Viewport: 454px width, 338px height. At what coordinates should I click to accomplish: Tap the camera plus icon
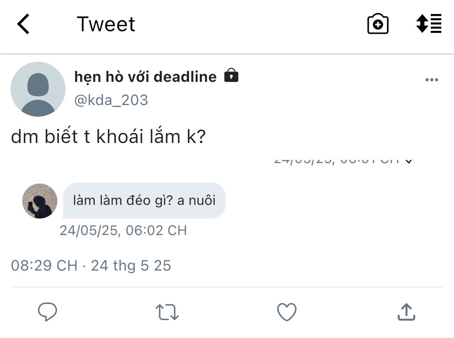pos(378,24)
